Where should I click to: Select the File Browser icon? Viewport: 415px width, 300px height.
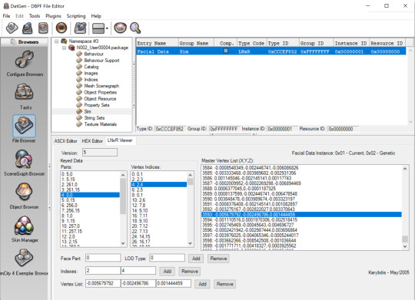coord(24,126)
